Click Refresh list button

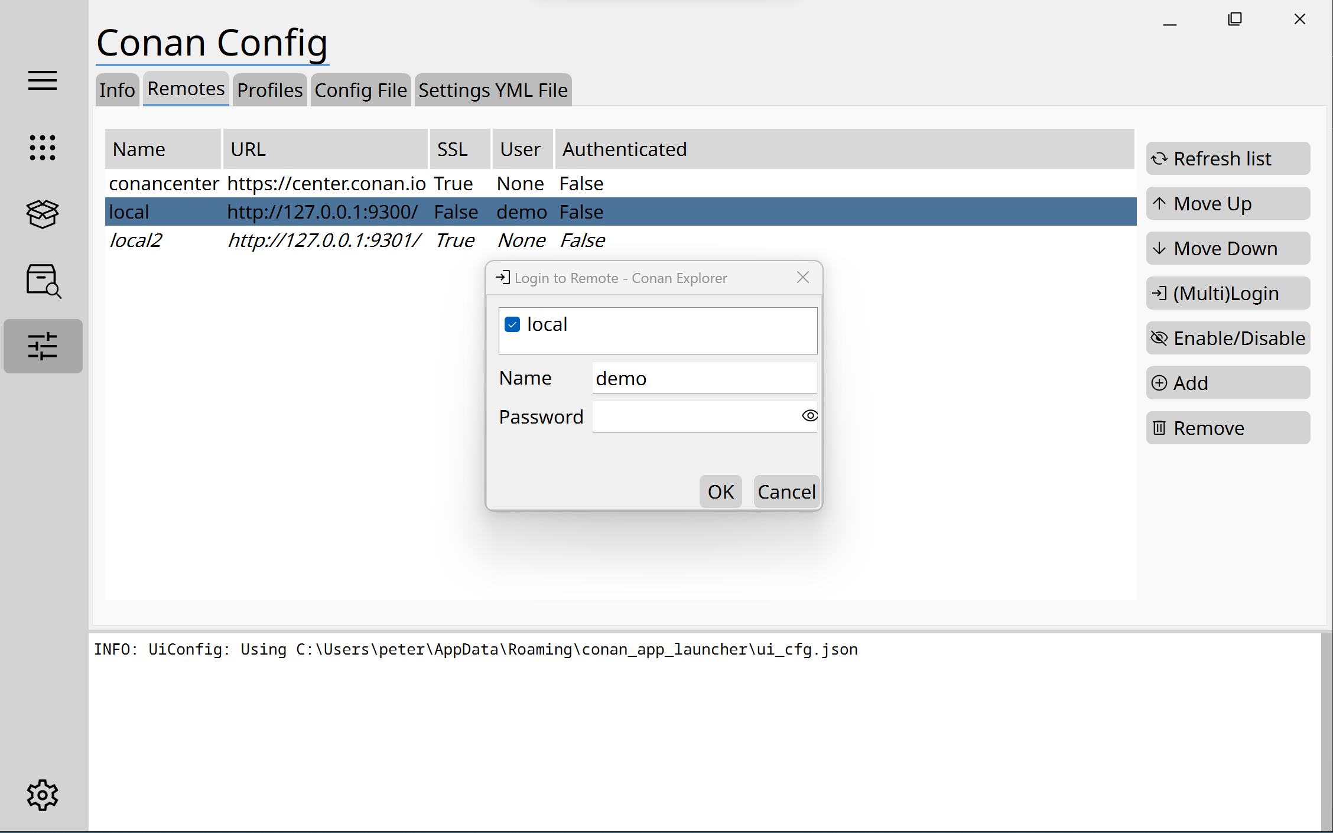coord(1228,158)
